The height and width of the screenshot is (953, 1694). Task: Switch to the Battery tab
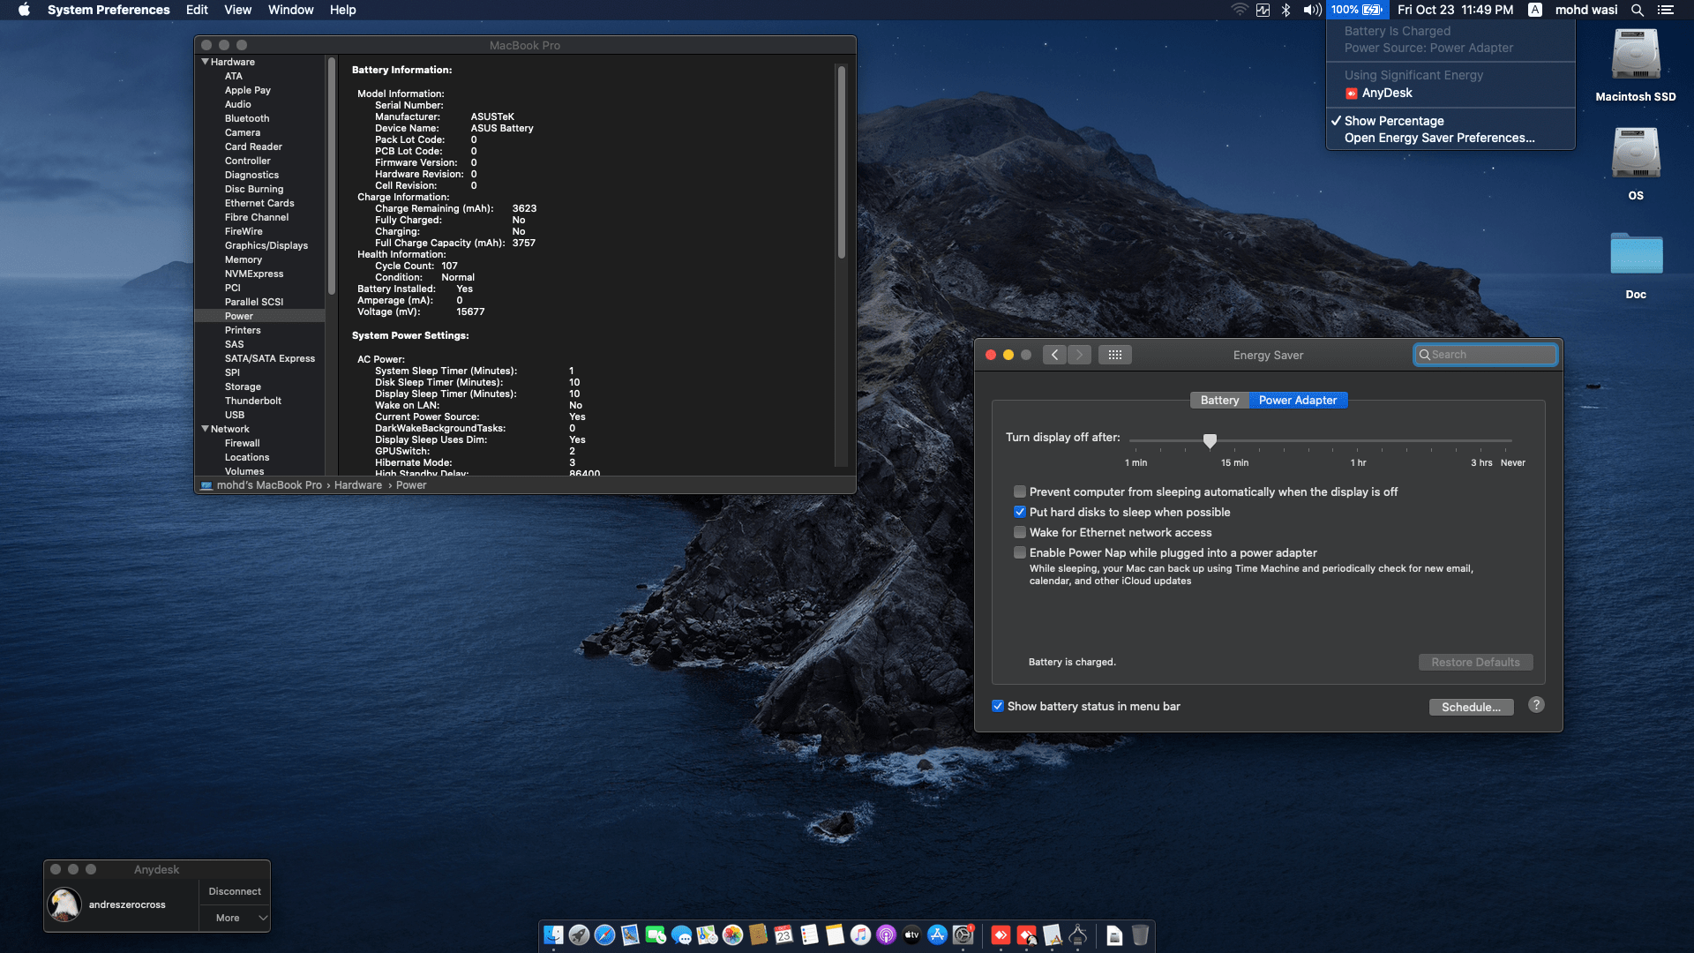1219,400
